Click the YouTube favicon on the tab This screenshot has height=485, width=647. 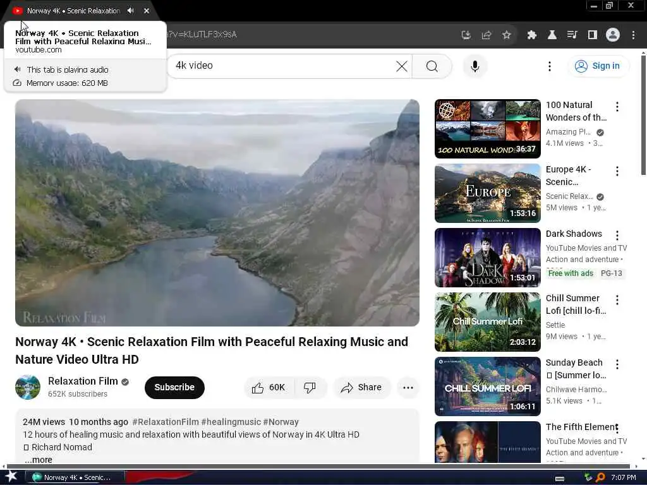[17, 11]
